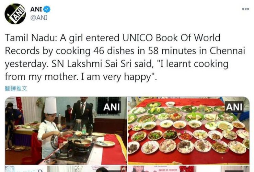Click the ANI watermark on dishes photo
Viewport: 254px width, 172px height.
point(234,107)
